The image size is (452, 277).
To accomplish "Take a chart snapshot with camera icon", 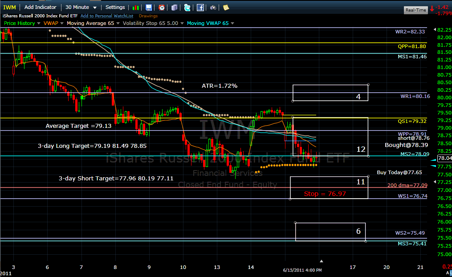I will (x=213, y=8).
